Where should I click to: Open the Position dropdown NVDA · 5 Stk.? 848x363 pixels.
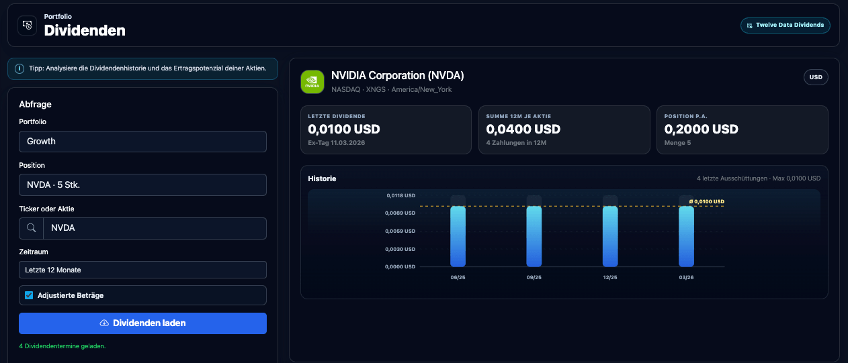pos(142,185)
